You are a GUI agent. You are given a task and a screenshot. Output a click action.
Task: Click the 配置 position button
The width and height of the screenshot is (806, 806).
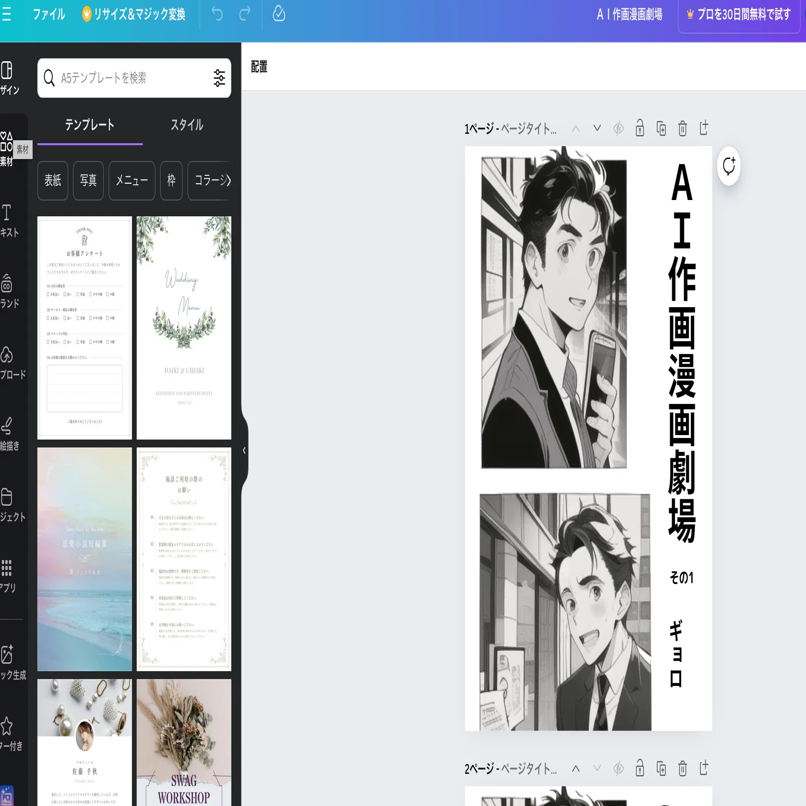[x=259, y=67]
